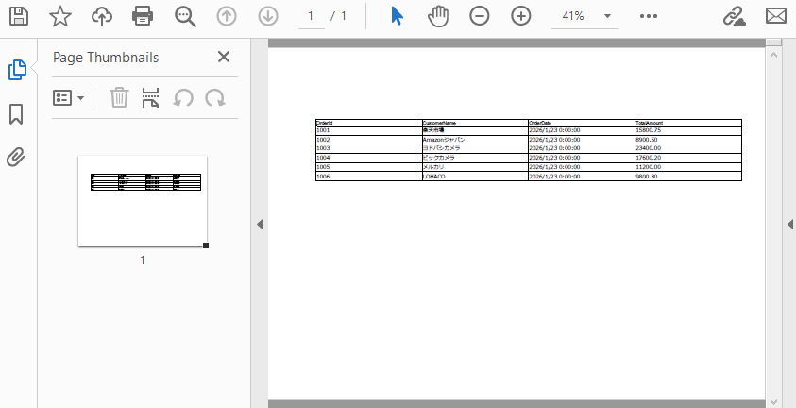
Task: Open the thumbnail options menu dropdown
Action: [69, 98]
